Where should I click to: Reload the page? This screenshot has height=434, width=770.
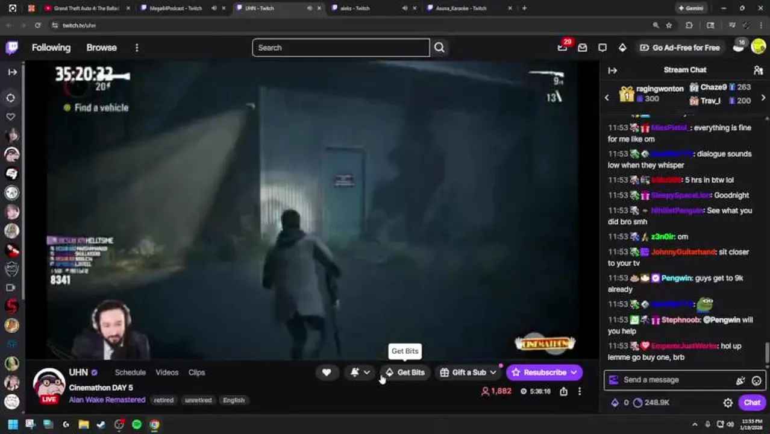point(37,25)
